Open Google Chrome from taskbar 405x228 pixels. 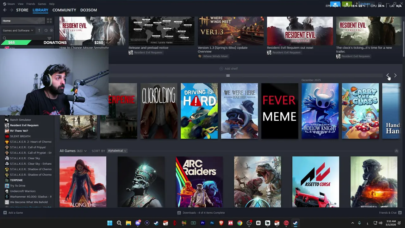[240, 223]
